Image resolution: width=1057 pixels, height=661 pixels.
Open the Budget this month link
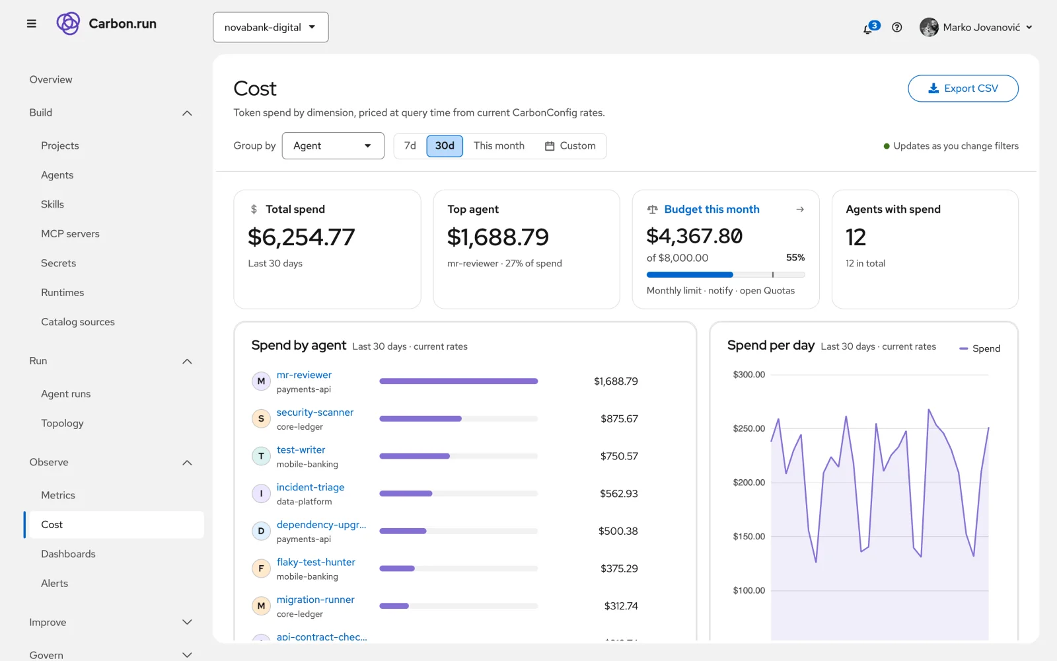tap(711, 210)
